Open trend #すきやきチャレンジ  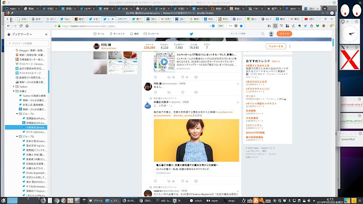point(258,89)
